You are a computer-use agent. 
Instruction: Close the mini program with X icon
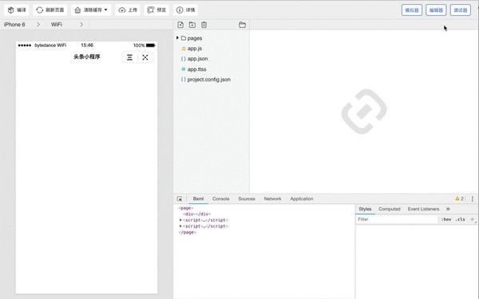tap(145, 57)
